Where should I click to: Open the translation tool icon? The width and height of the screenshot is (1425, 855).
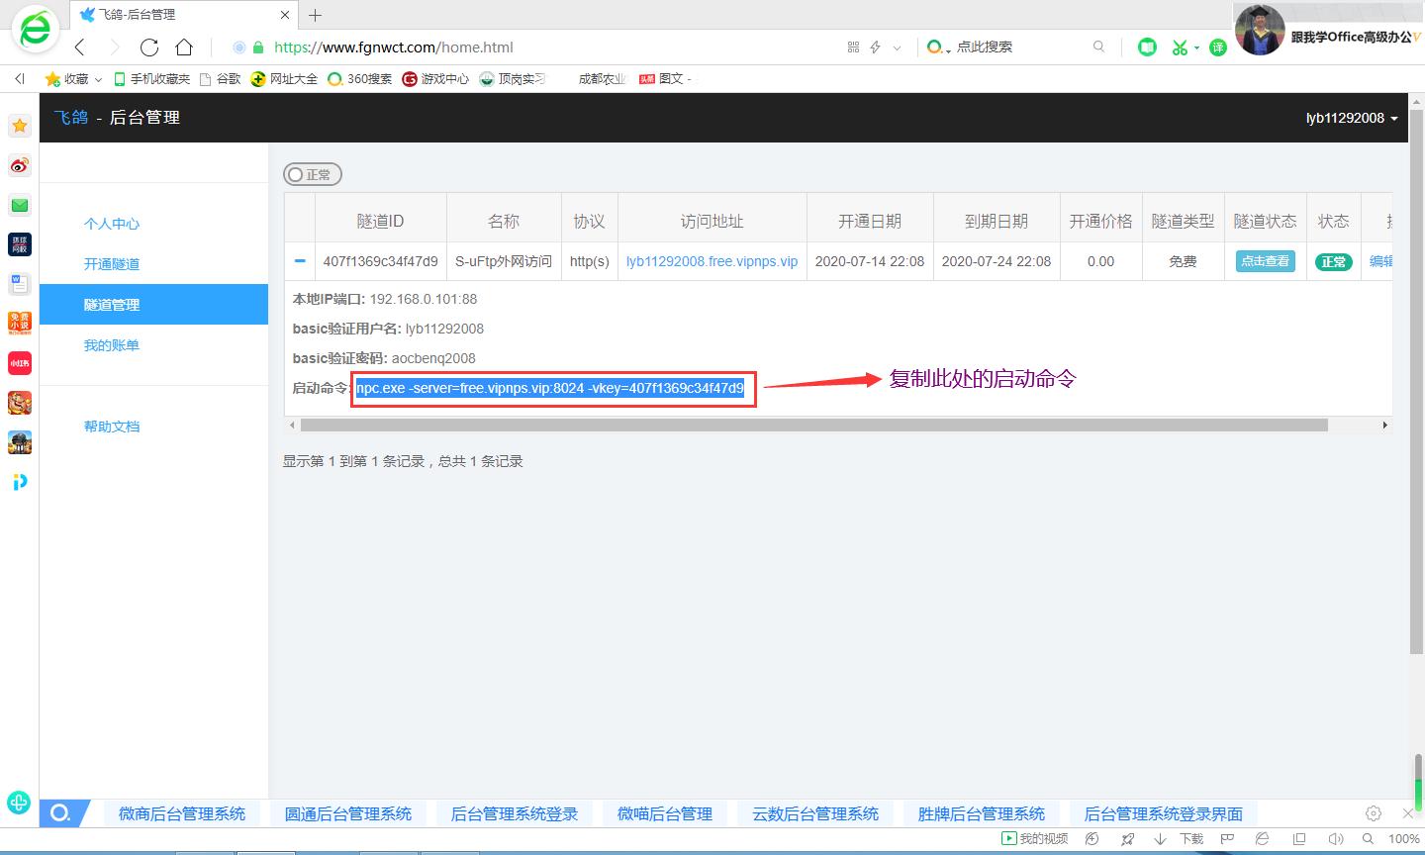click(x=1218, y=47)
